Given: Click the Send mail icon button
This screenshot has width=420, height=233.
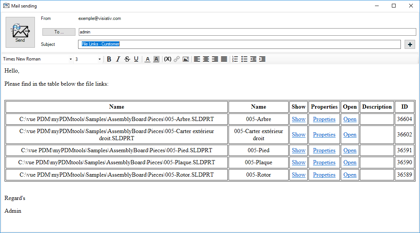Looking at the screenshot, I should (x=20, y=32).
